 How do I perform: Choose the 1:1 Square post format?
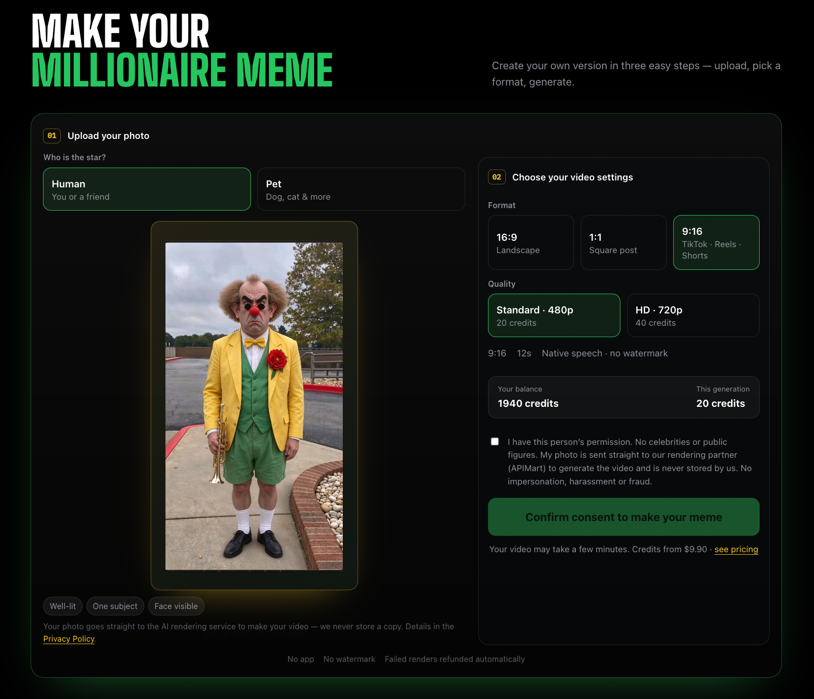[623, 242]
